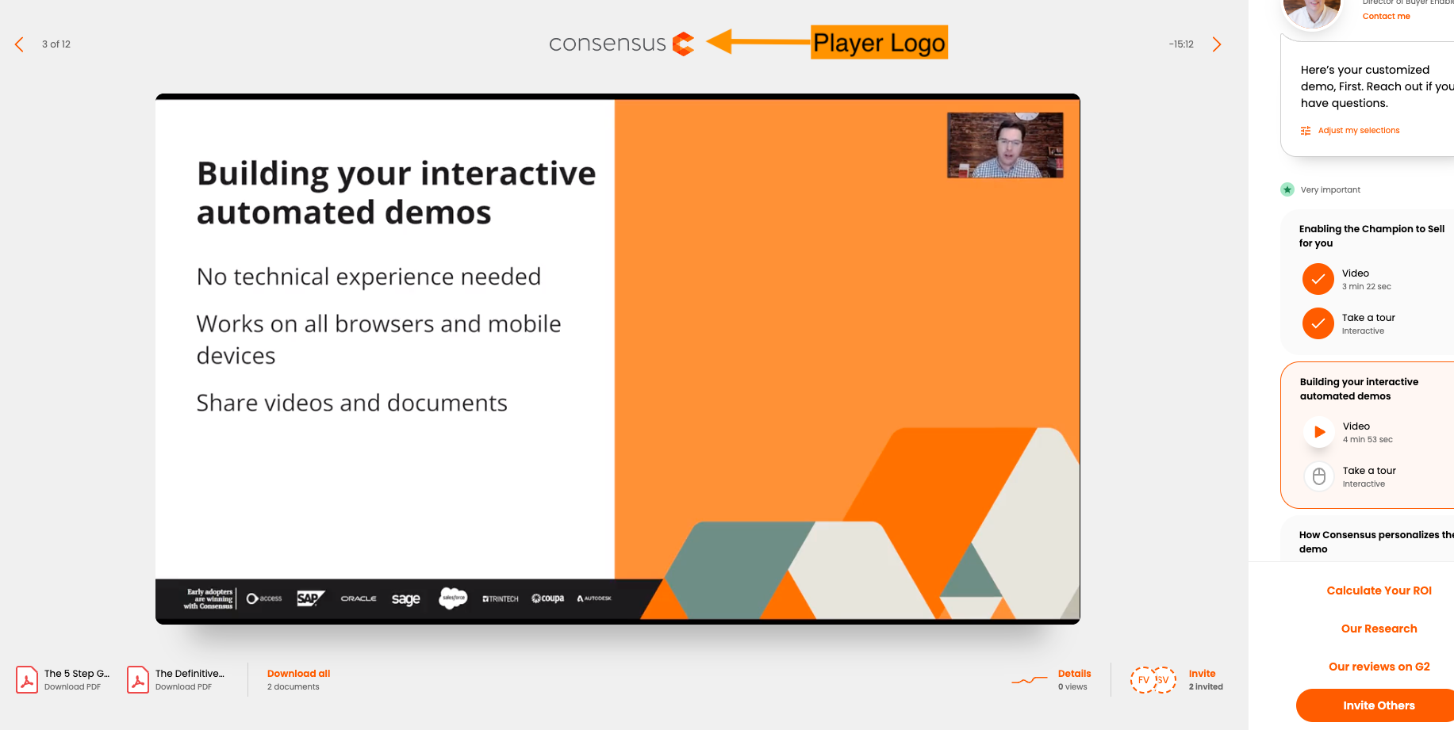Click Contact me link
1454x730 pixels.
pos(1386,16)
